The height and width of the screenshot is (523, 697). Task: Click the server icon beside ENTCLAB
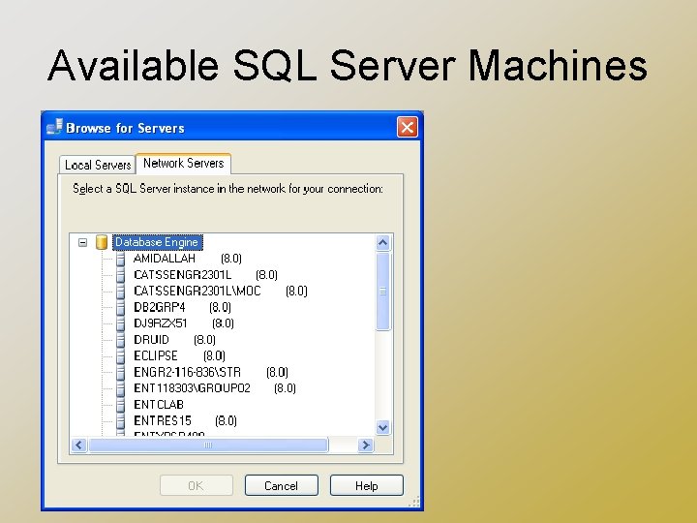(x=120, y=405)
